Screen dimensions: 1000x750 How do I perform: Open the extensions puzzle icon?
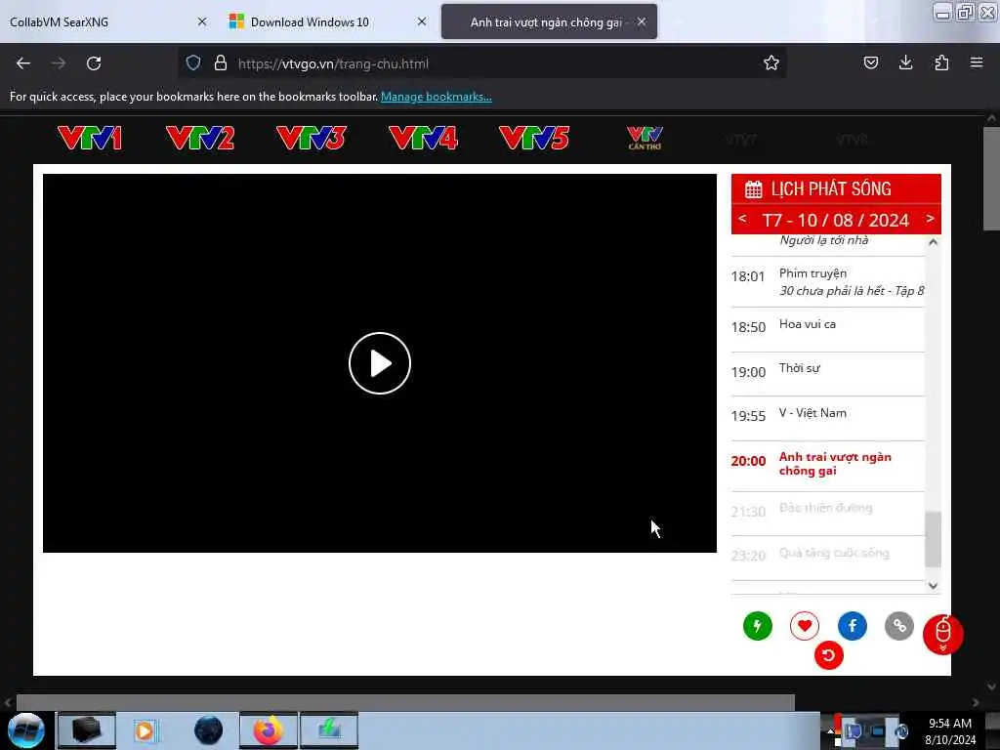(x=941, y=62)
